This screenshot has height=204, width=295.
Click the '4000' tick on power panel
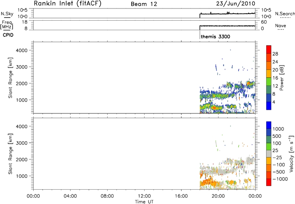coord(22,50)
